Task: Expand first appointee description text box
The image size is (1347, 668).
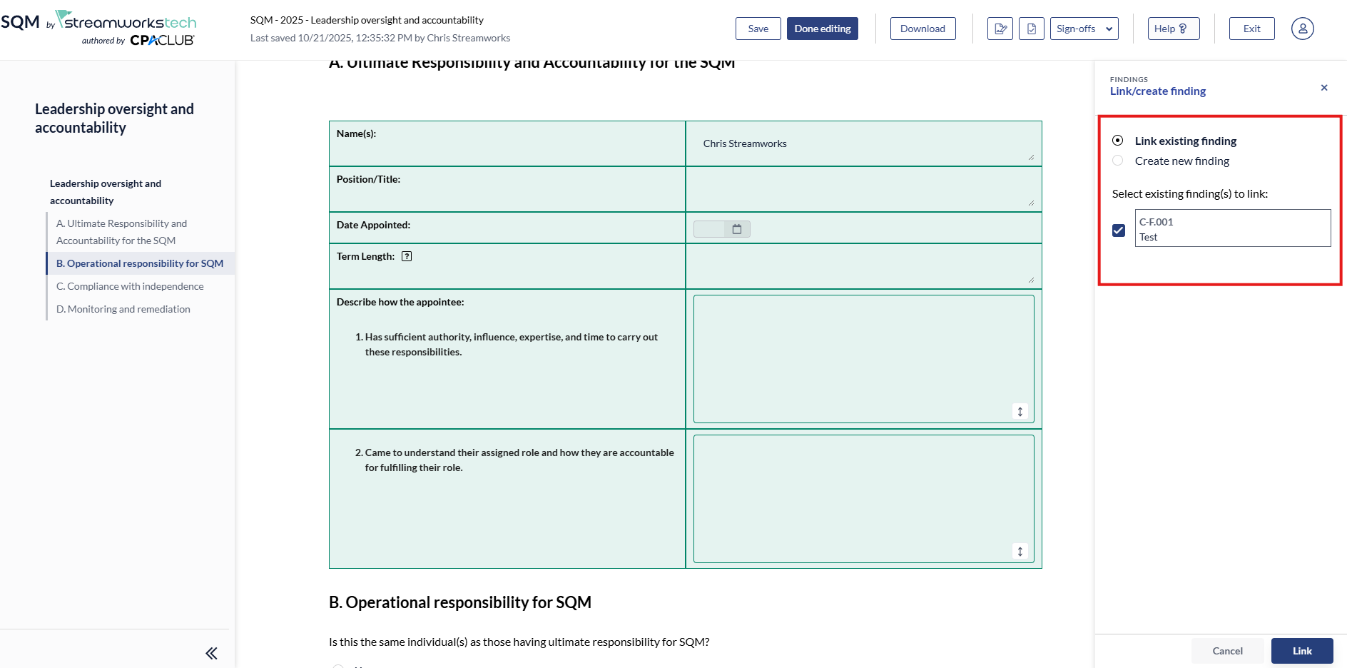Action: [1020, 412]
